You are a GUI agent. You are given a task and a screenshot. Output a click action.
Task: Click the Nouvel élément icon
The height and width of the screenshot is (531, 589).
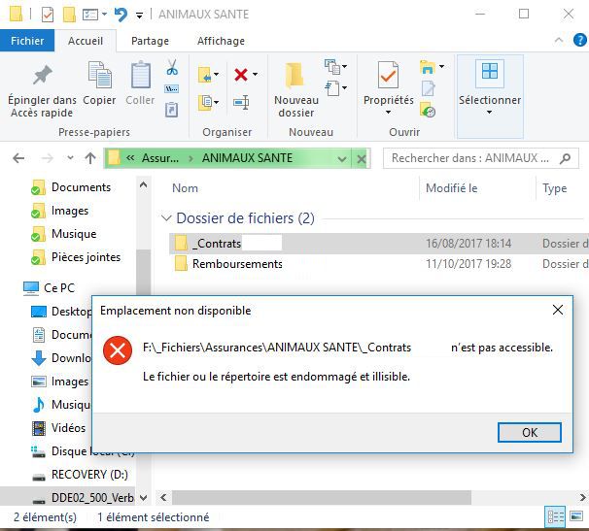(332, 67)
